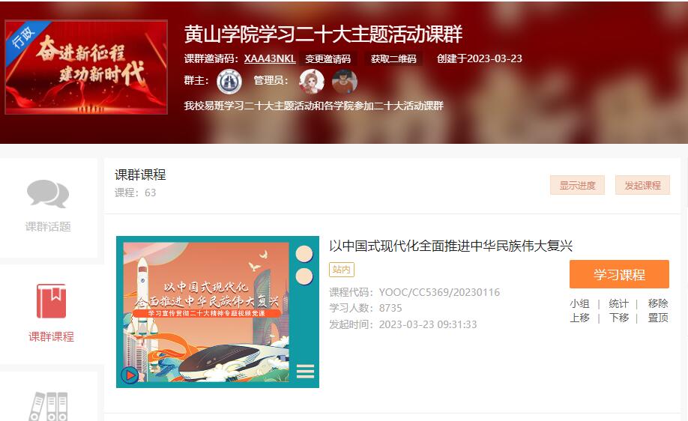Screen dimensions: 688x421
Task: Open the course title 以中国式现代化全面推进中华民族伟大复兴
Action: point(451,246)
